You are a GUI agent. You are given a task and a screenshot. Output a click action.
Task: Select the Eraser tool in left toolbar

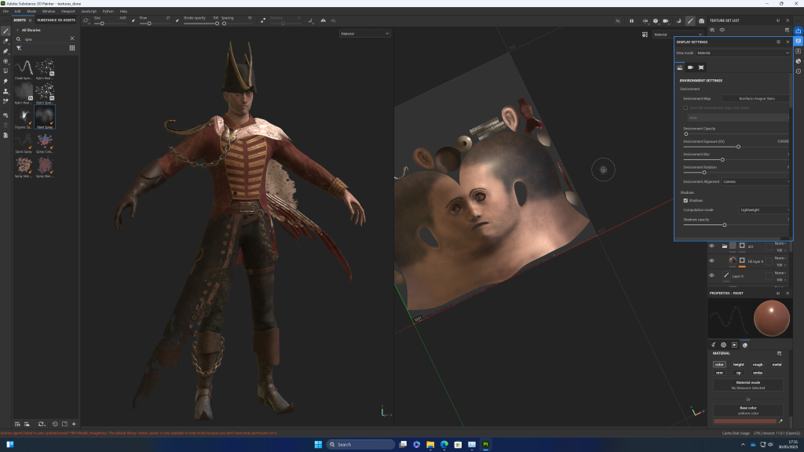5,41
